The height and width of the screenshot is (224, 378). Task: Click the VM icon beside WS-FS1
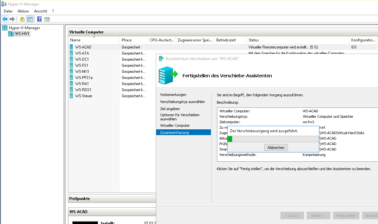point(71,65)
